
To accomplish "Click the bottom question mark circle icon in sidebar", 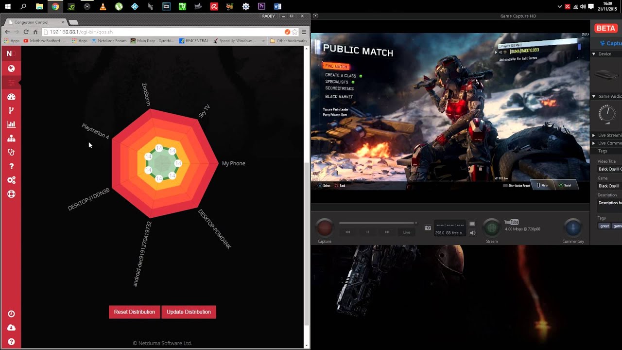I will click(11, 342).
